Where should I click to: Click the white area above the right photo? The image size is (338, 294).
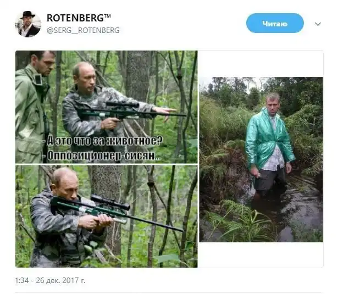(261, 63)
